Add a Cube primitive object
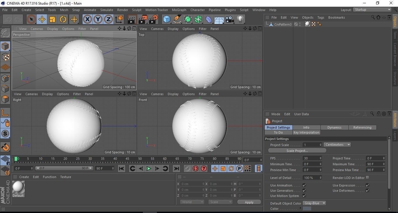398x213 pixels. tap(166, 19)
